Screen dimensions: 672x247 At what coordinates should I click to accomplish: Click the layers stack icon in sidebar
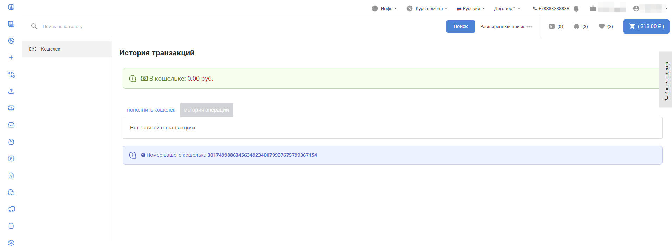tap(11, 243)
